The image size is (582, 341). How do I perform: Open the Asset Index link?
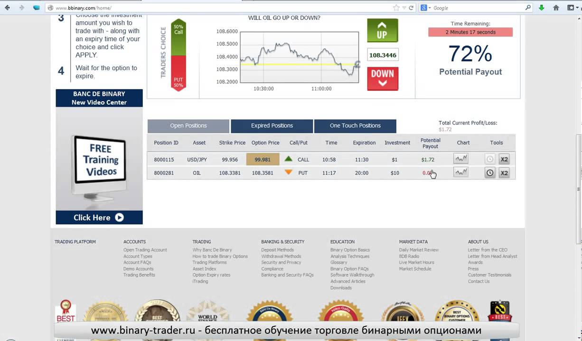click(x=204, y=269)
